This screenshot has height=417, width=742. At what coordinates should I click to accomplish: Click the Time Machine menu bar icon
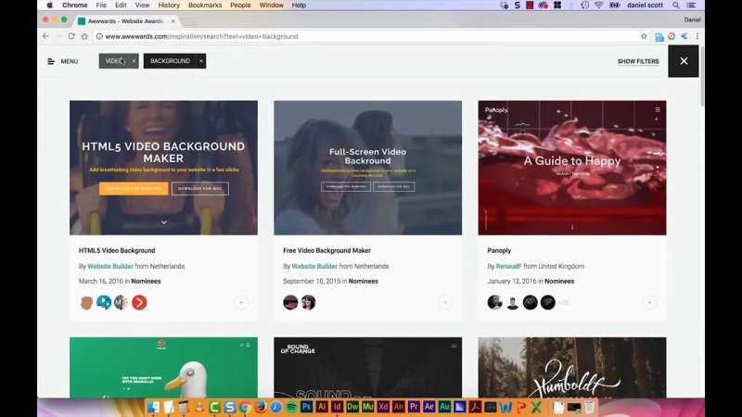(584, 6)
